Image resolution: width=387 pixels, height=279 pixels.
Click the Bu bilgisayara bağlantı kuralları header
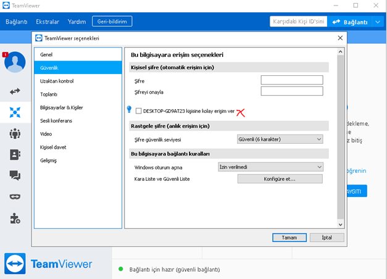coord(170,154)
